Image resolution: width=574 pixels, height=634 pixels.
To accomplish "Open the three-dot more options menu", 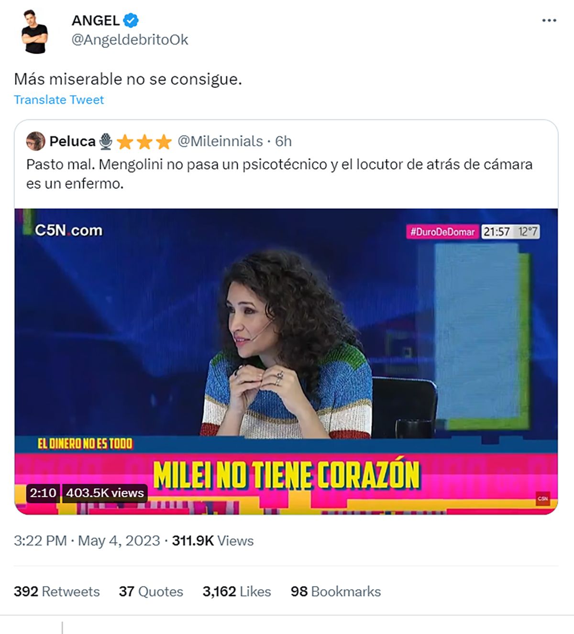I will click(549, 21).
